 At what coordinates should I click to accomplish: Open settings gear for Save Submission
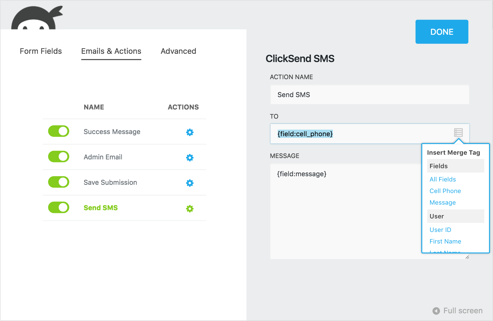click(190, 183)
